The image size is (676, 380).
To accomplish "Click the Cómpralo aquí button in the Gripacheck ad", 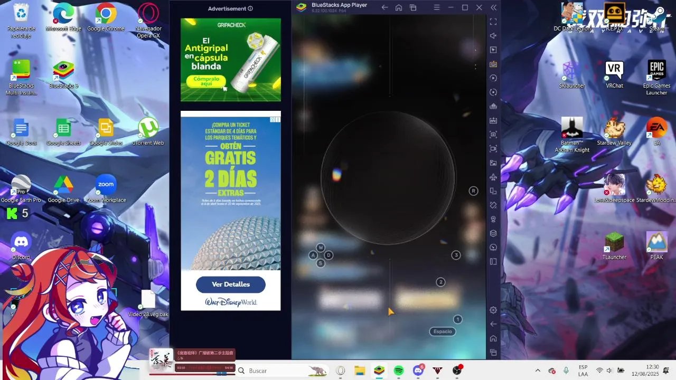I will tap(206, 81).
